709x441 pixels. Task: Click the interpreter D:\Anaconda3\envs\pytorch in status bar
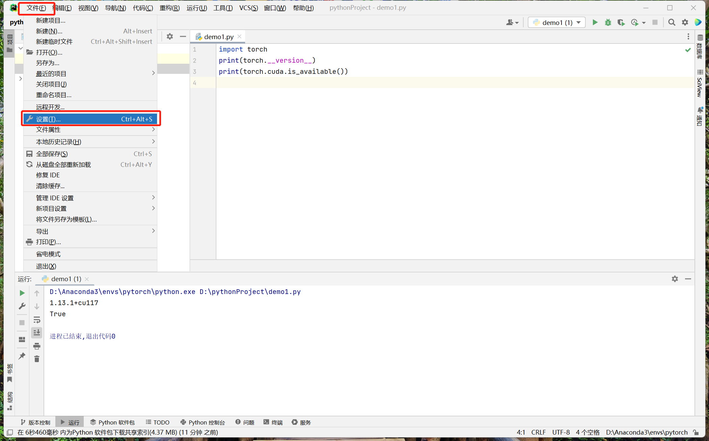647,432
